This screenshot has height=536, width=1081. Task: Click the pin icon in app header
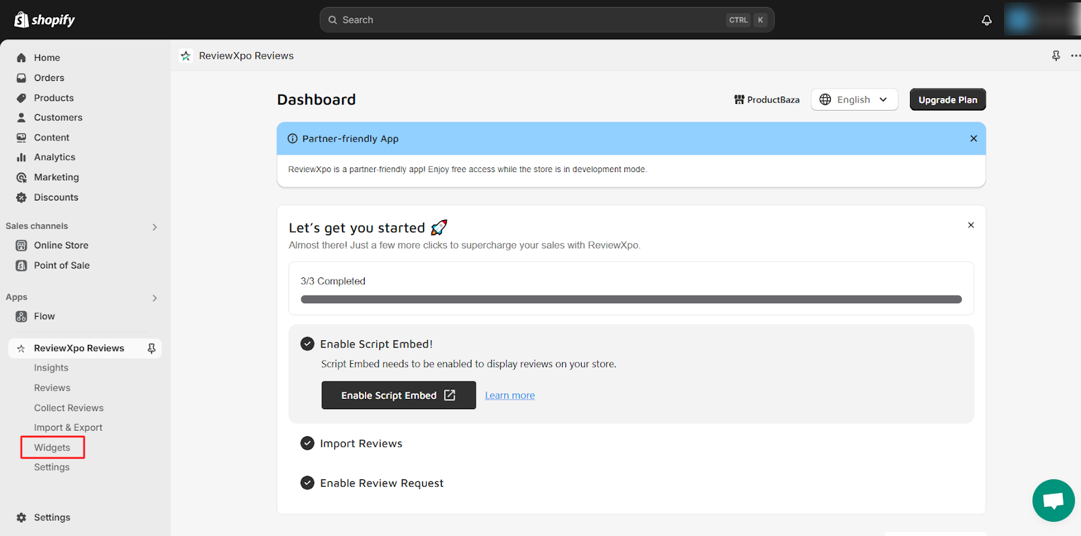[x=1056, y=56]
